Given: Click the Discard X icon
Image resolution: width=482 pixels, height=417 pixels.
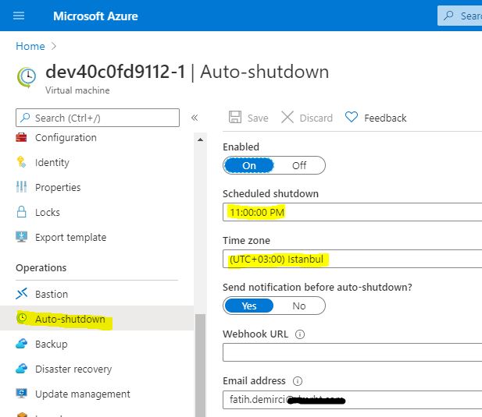Looking at the screenshot, I should pyautogui.click(x=287, y=117).
